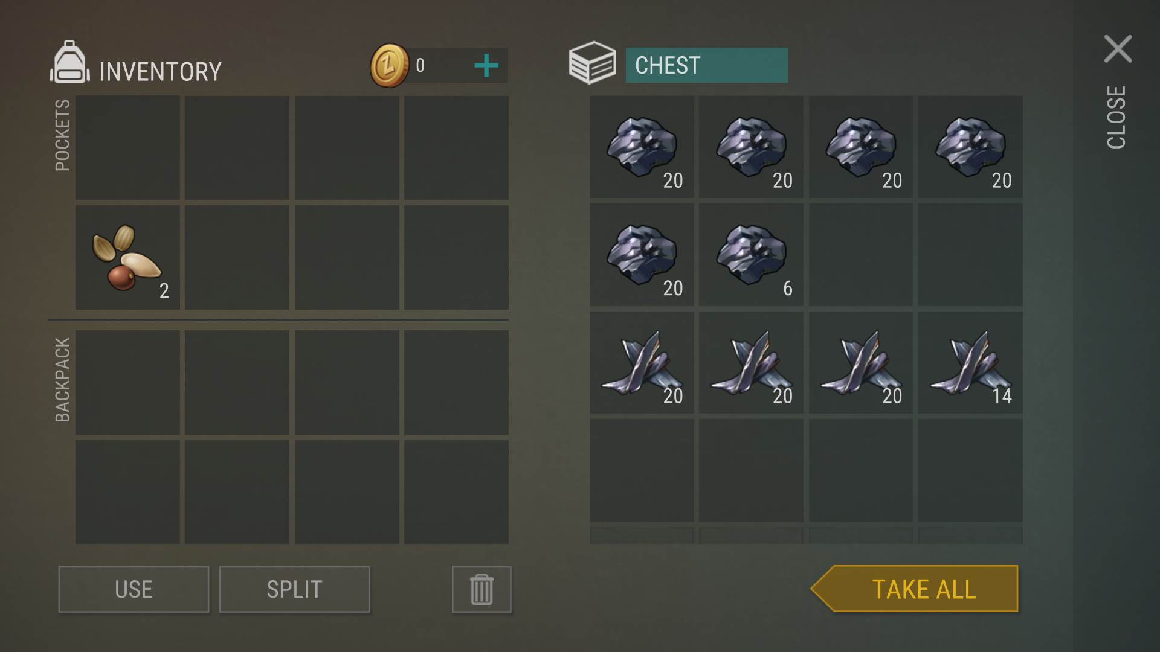This screenshot has height=652, width=1160.
Task: Select the first empty pockets slot
Action: point(127,148)
